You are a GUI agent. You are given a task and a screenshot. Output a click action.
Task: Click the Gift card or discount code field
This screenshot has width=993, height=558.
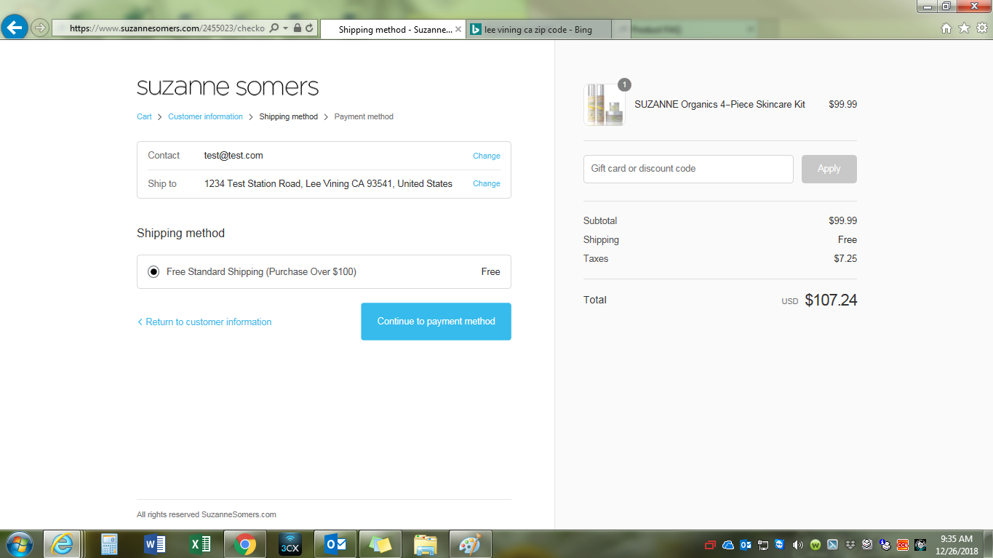pos(688,169)
